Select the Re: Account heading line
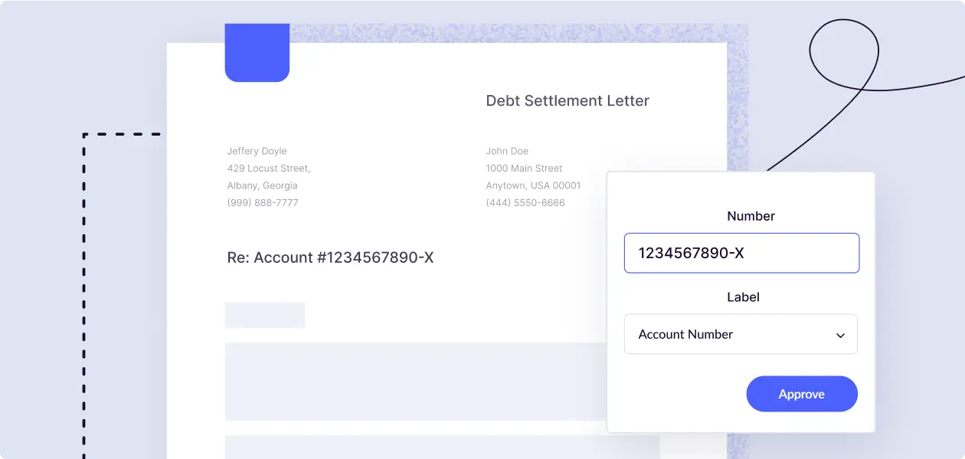 pos(329,257)
